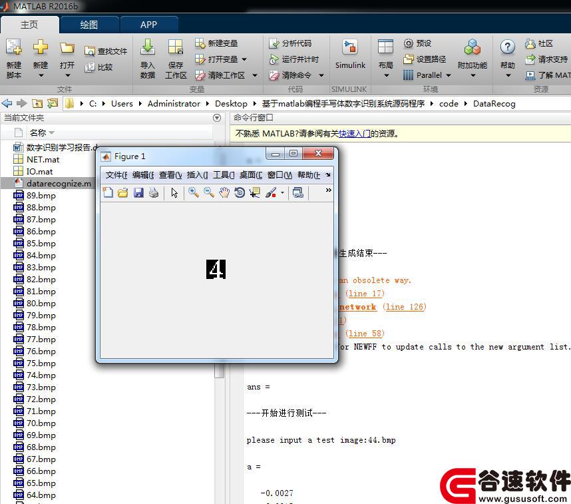Import data with 导入数据
Screen dimensions: 571x504
click(x=148, y=59)
